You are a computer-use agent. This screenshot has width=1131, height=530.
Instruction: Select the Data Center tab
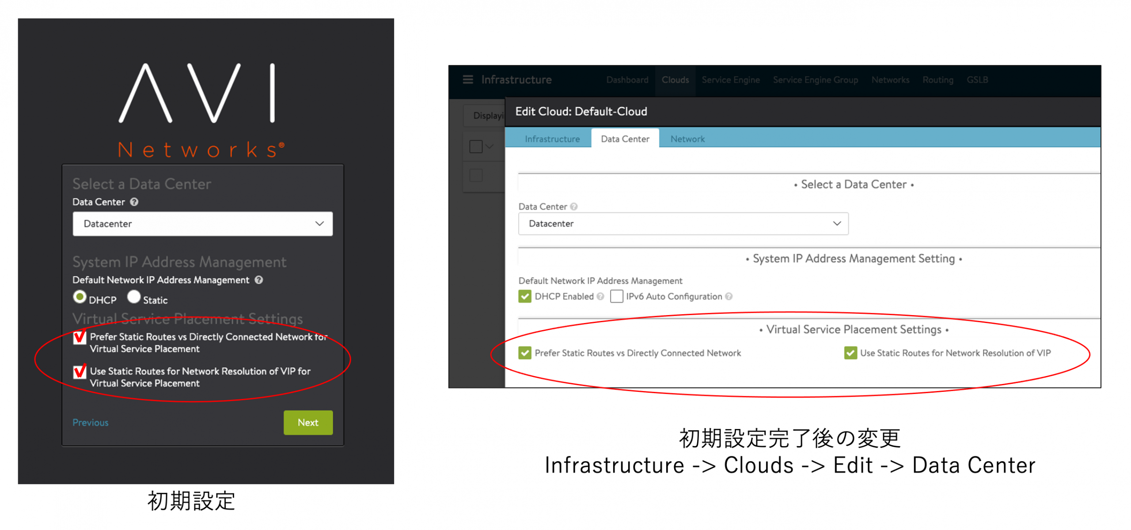tap(625, 139)
